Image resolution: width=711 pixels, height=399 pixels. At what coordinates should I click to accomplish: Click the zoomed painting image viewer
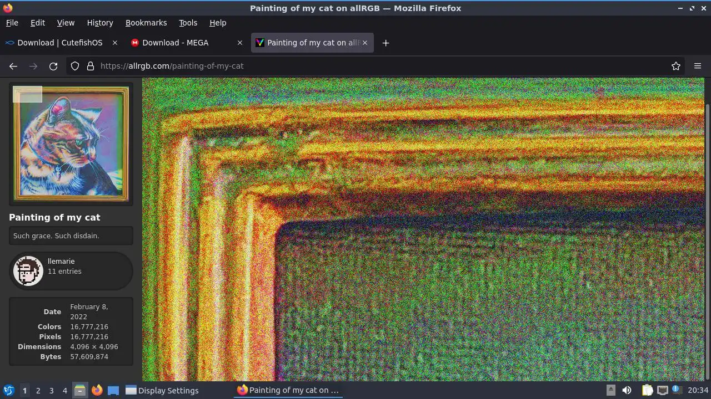[423, 229]
